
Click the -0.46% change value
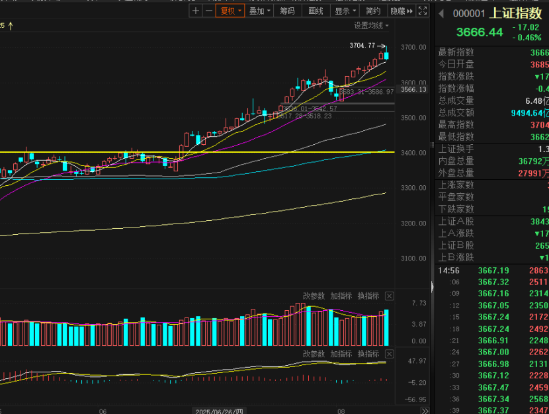tap(527, 38)
